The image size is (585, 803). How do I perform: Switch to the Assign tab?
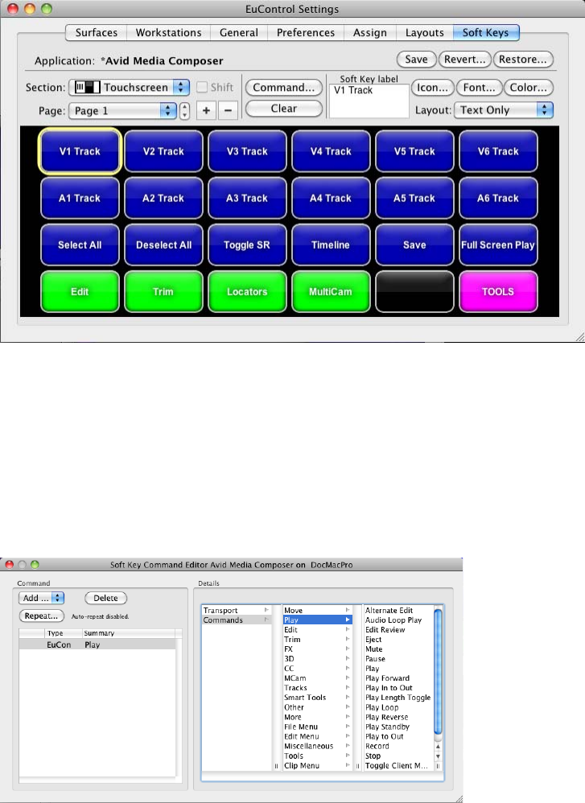point(370,32)
